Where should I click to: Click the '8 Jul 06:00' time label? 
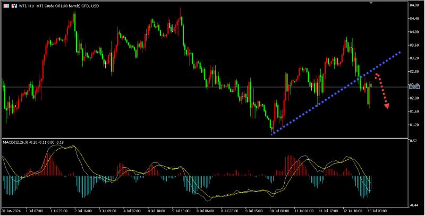205,211
